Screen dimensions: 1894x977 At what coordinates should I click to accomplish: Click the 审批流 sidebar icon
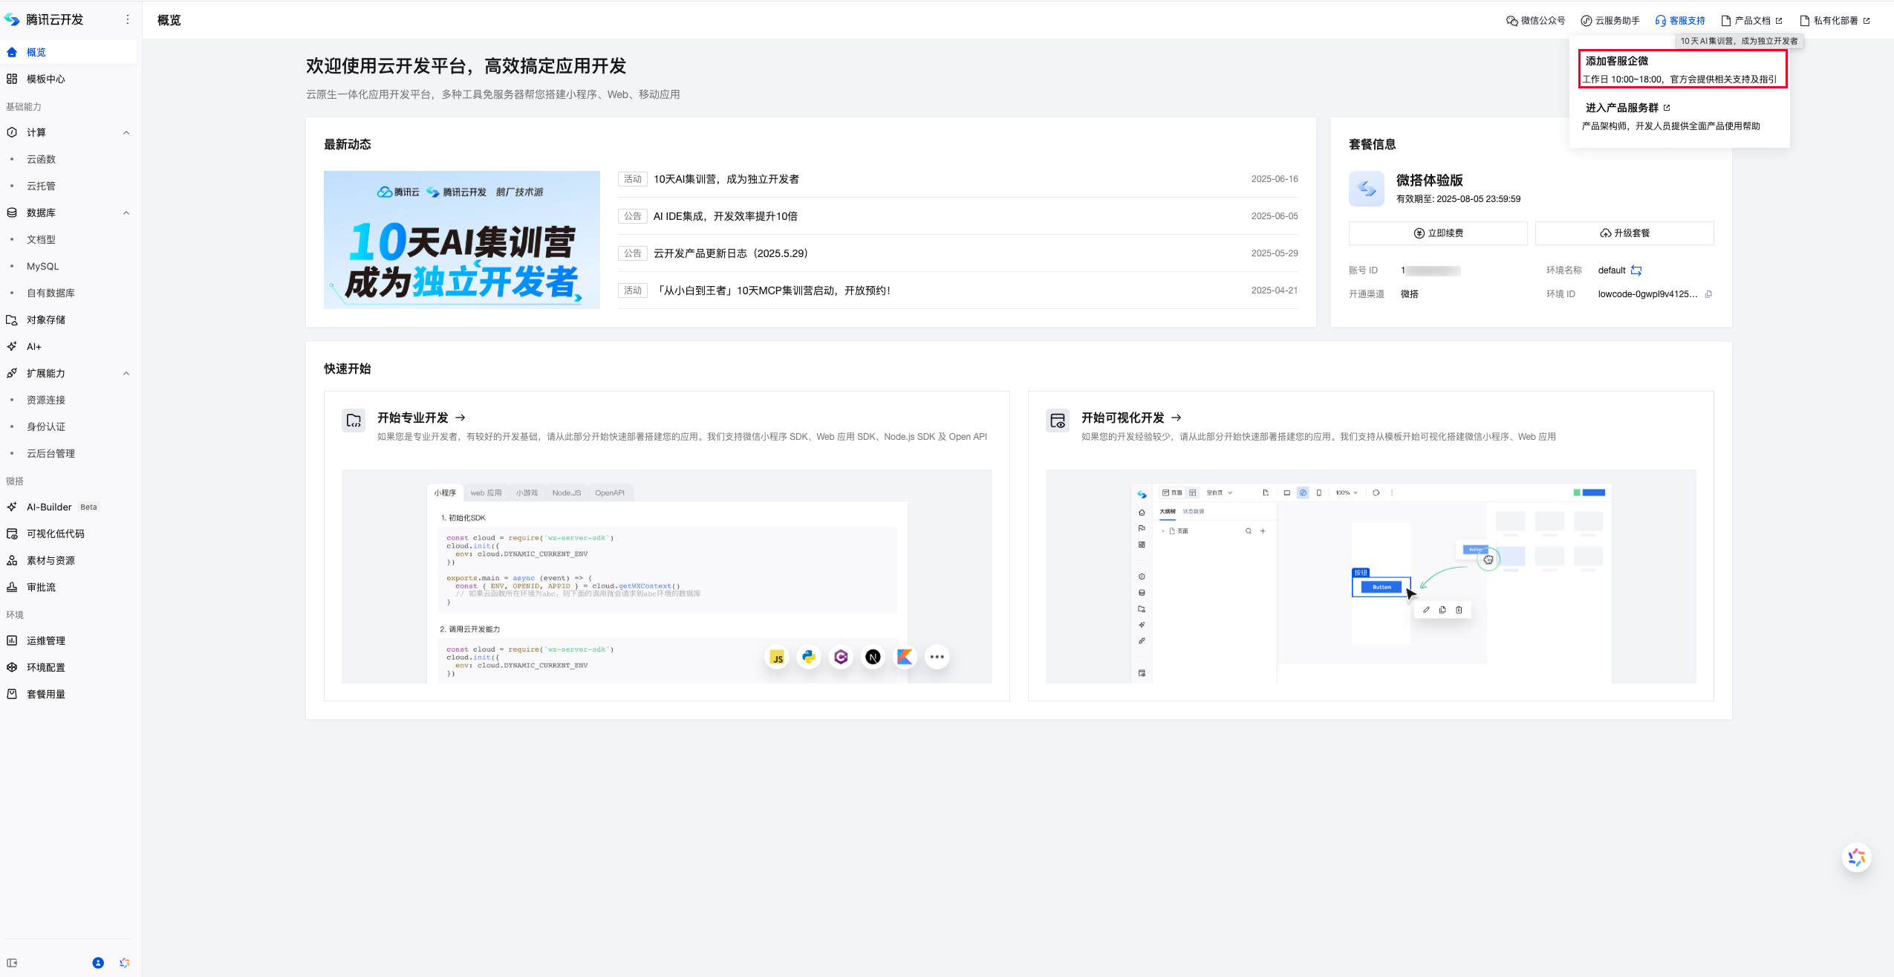12,587
